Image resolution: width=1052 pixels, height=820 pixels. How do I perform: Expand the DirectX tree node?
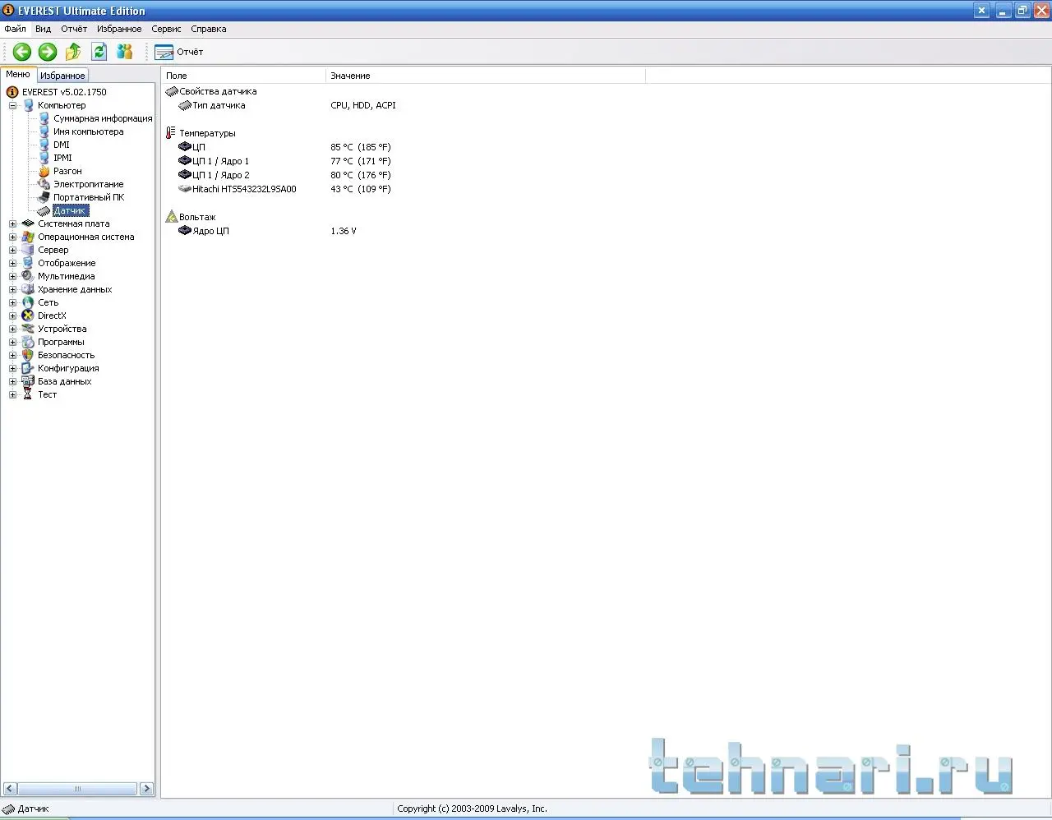tap(12, 316)
